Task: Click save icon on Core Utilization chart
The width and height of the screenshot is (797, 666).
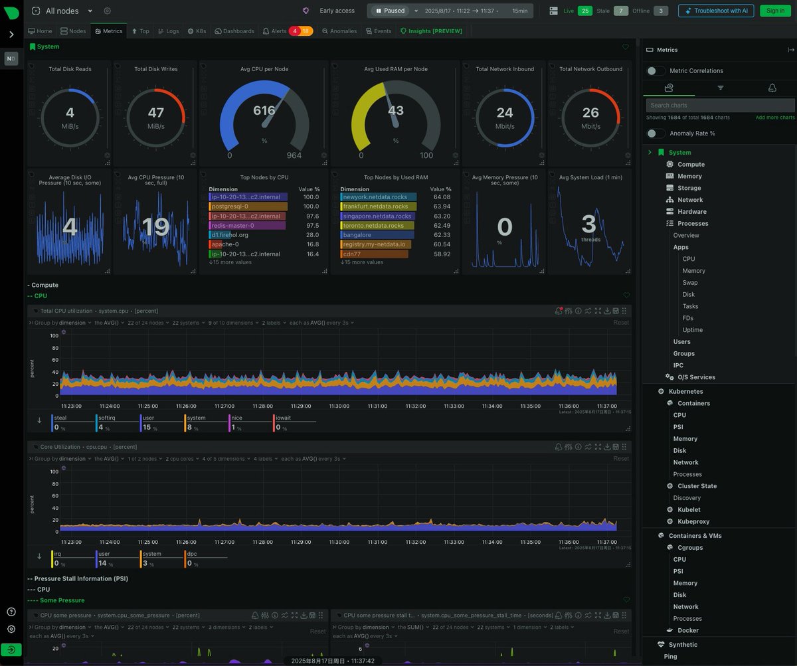Action: click(x=616, y=447)
